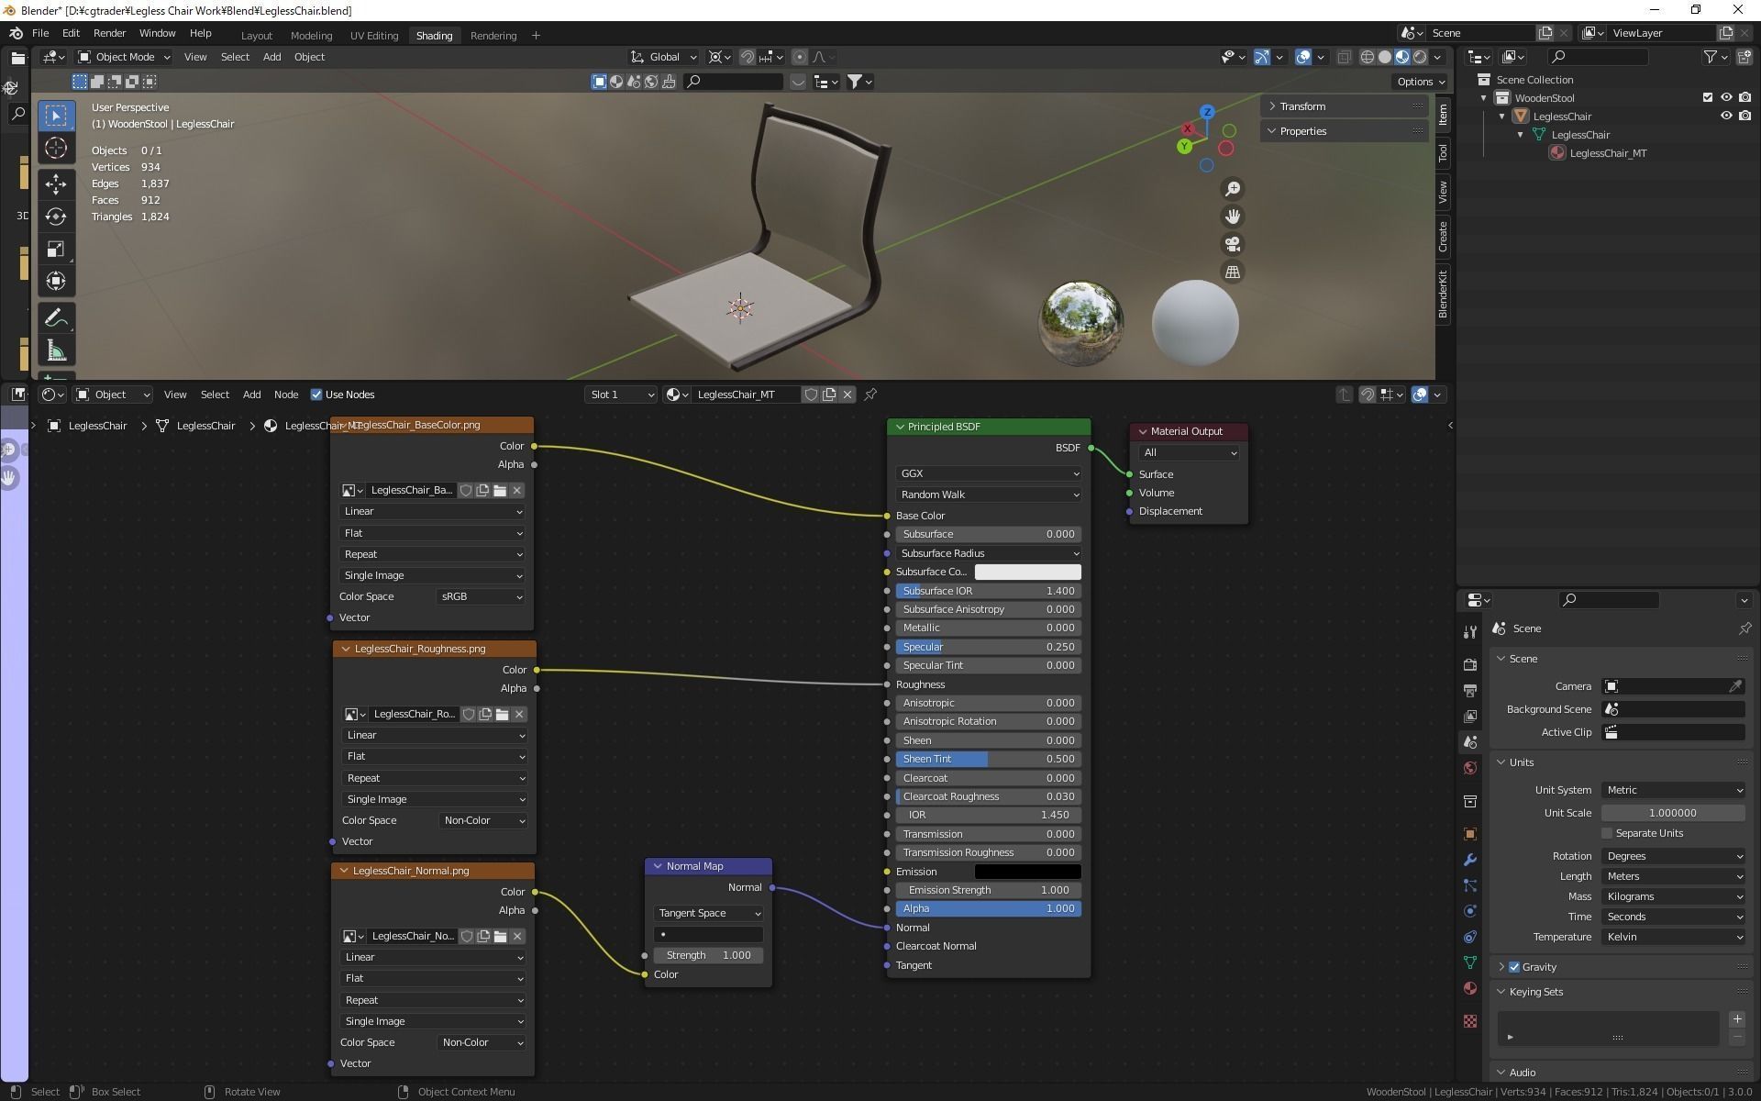
Task: Click the Subsurface Color white swatch
Action: [1027, 572]
